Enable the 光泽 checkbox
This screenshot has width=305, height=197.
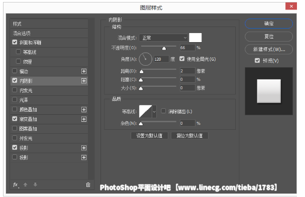(15, 100)
